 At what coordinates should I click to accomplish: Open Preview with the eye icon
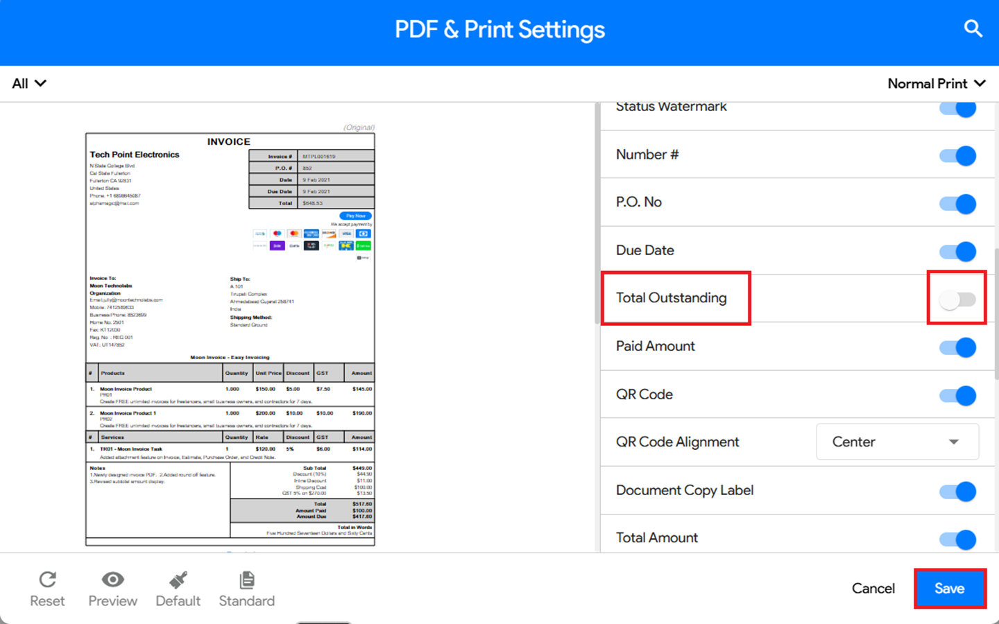tap(112, 580)
